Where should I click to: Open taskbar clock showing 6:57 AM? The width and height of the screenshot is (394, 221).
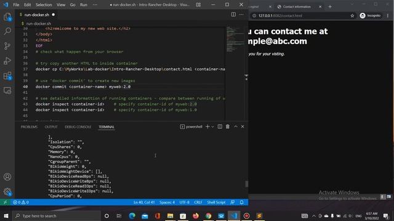point(371,215)
